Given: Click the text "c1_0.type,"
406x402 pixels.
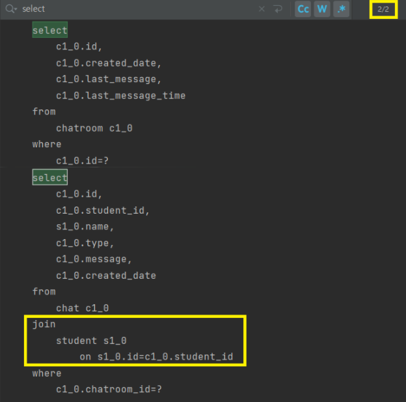Looking at the screenshot, I should pos(85,243).
